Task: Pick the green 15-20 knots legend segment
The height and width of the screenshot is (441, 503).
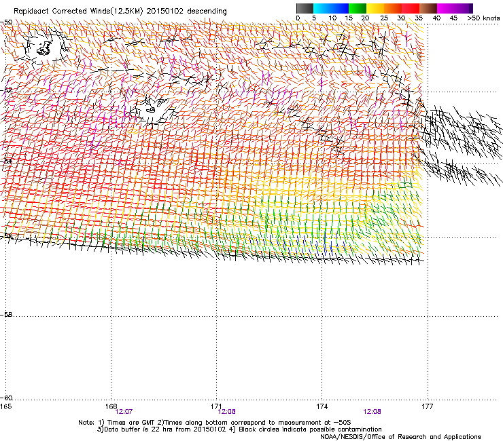Action: click(x=358, y=8)
